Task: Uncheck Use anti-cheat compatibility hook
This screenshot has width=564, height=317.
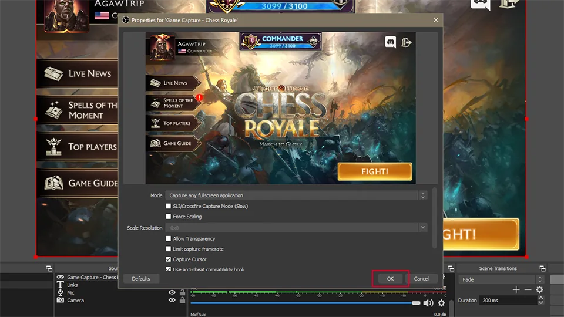Action: (x=168, y=269)
